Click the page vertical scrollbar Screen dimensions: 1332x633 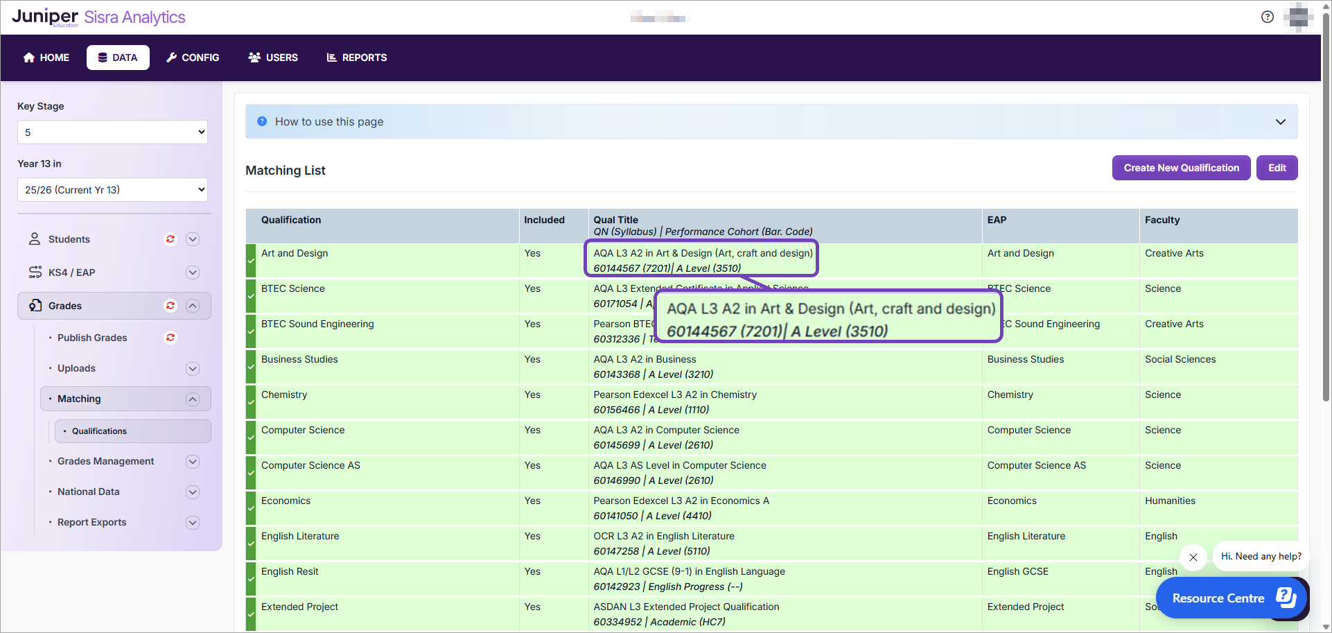tap(1326, 208)
